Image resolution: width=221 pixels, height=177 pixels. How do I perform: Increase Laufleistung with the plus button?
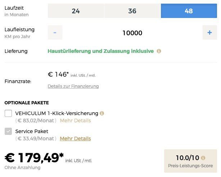point(210,32)
